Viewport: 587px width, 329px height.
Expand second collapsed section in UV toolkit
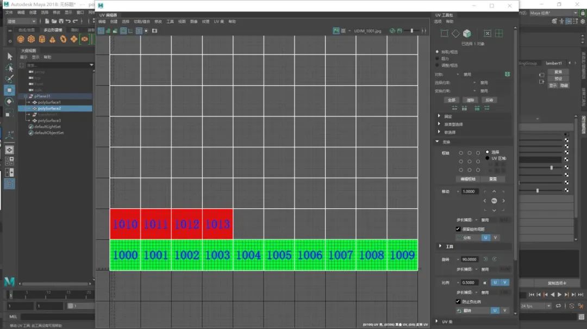click(x=439, y=123)
